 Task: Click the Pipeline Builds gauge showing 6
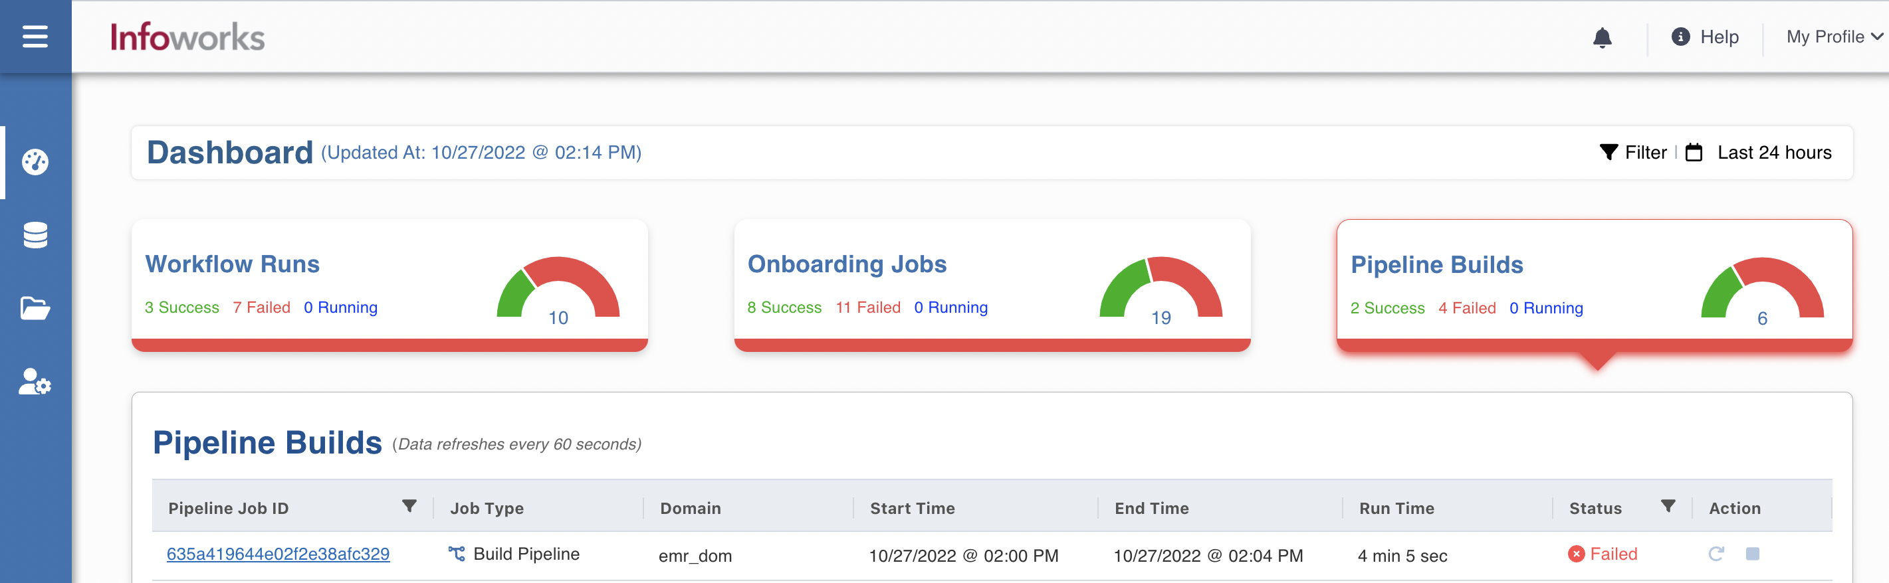pos(1762,291)
